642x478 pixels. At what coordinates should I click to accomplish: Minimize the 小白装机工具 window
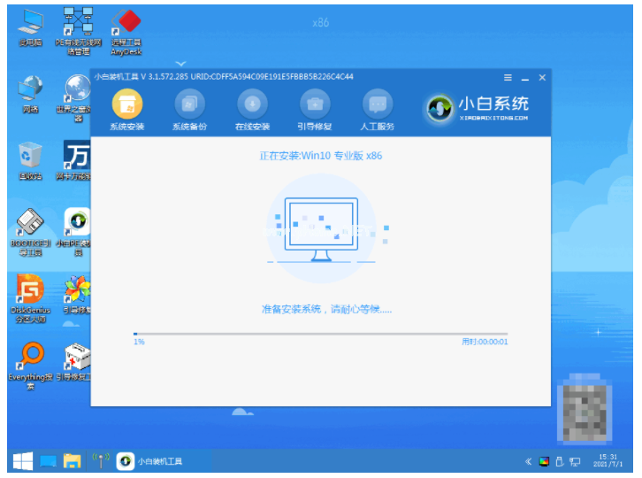point(524,77)
